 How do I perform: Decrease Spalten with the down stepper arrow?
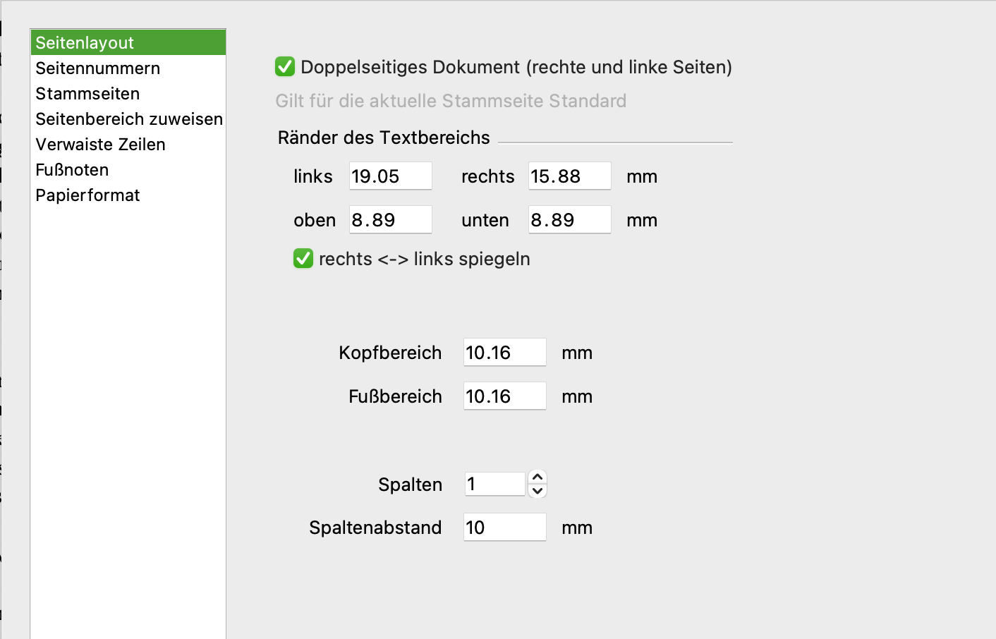coord(538,491)
